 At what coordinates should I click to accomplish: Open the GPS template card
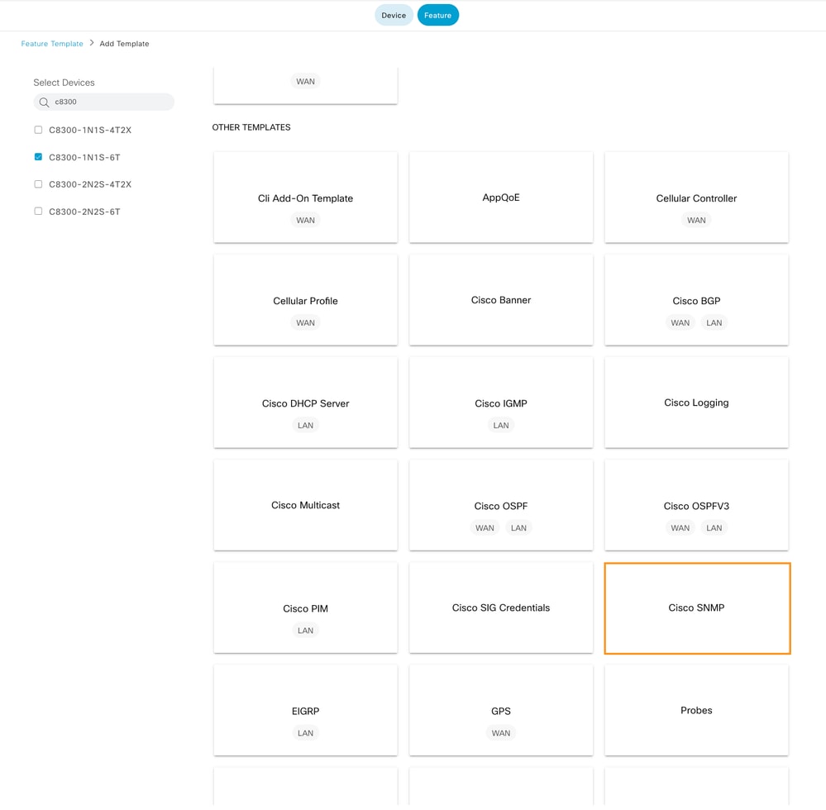[x=501, y=711]
